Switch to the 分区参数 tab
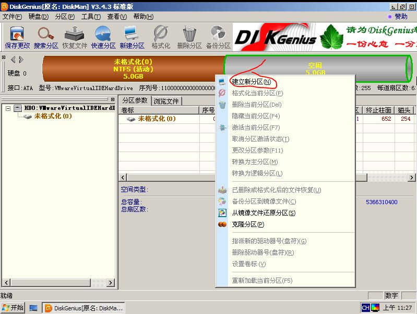Viewport: 417px width, 314px height. 135,101
